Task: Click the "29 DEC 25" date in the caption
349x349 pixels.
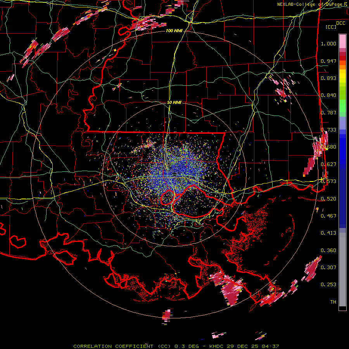Action: click(x=242, y=346)
